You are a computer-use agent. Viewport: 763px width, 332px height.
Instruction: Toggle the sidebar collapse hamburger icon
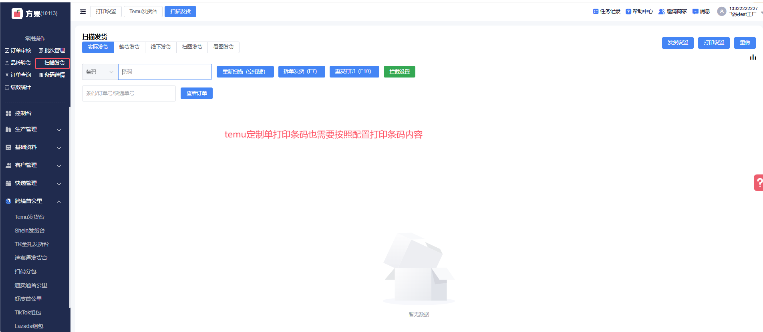point(83,12)
